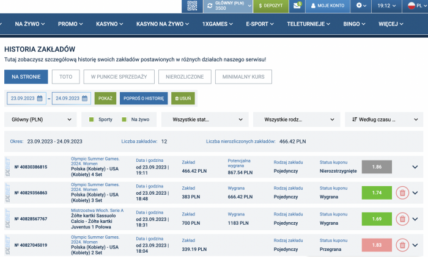This screenshot has height=257, width=428.
Task: Open the Główny (PLN) account dropdown
Action: click(41, 120)
